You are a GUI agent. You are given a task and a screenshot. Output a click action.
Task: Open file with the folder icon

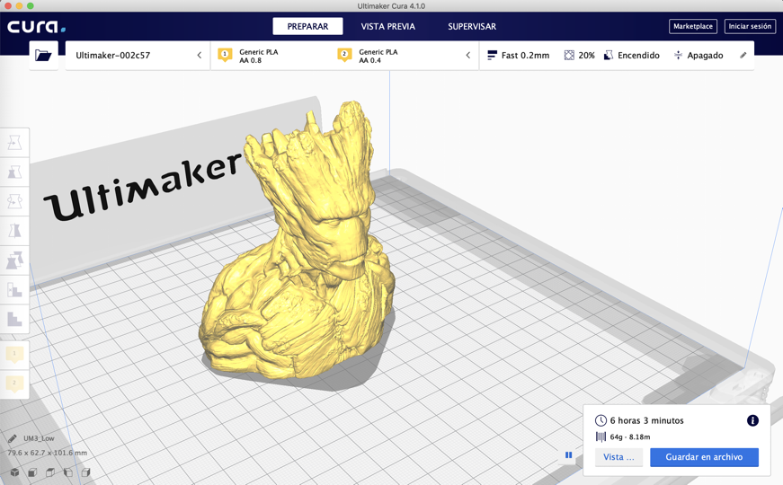click(43, 56)
